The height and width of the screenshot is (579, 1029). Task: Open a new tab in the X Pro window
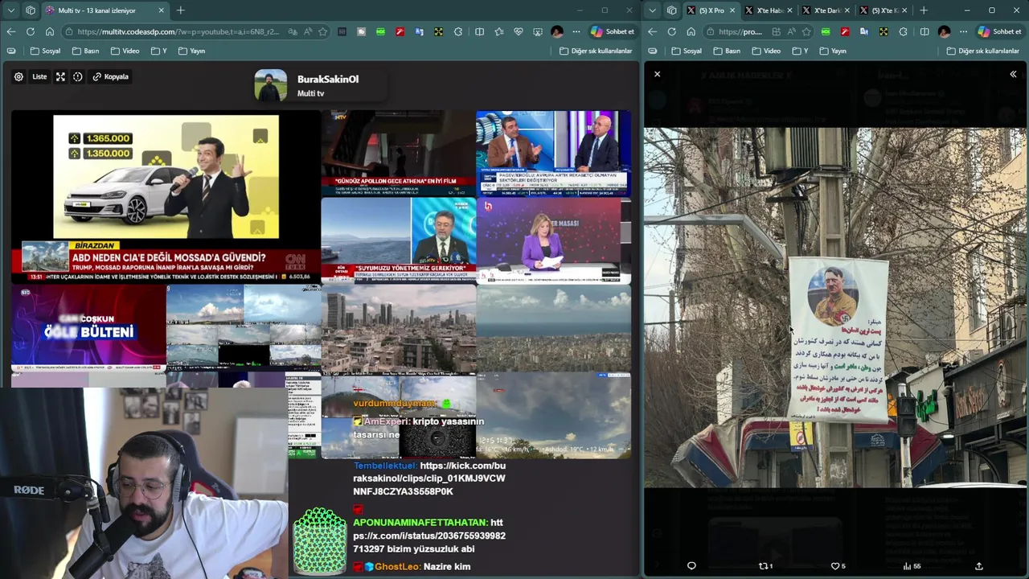click(924, 10)
